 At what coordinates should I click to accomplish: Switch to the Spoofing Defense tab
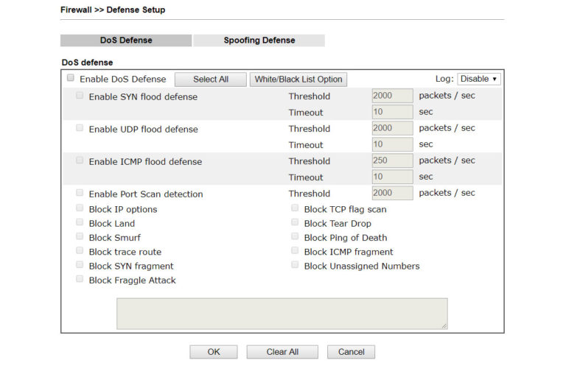pyautogui.click(x=259, y=40)
